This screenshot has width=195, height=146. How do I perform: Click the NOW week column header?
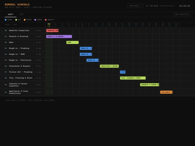[49, 25]
